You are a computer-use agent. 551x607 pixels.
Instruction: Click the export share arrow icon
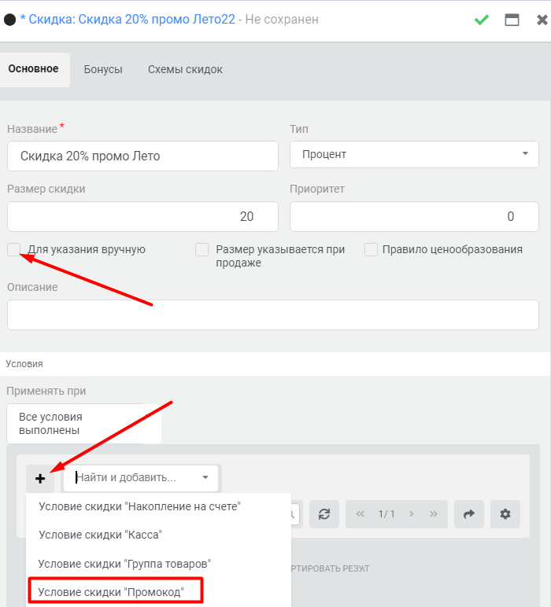tap(469, 514)
